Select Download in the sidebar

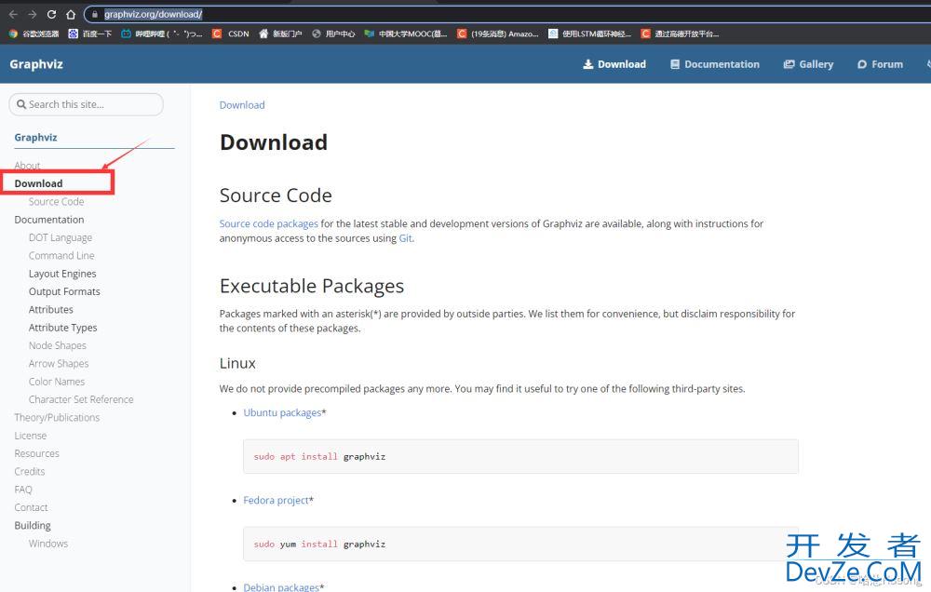point(38,183)
